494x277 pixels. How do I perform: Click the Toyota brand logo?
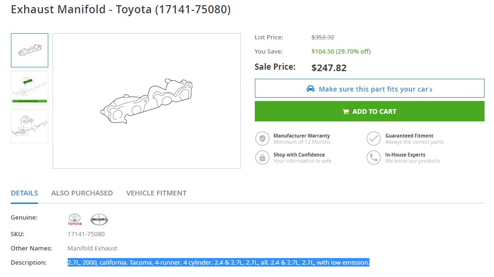(x=75, y=219)
